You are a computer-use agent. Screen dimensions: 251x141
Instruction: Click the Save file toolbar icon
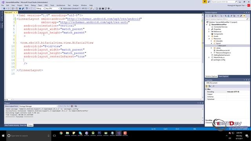(x=20, y=9)
